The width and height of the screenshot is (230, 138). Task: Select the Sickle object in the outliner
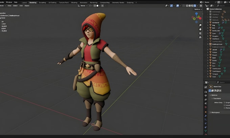pos(214,60)
